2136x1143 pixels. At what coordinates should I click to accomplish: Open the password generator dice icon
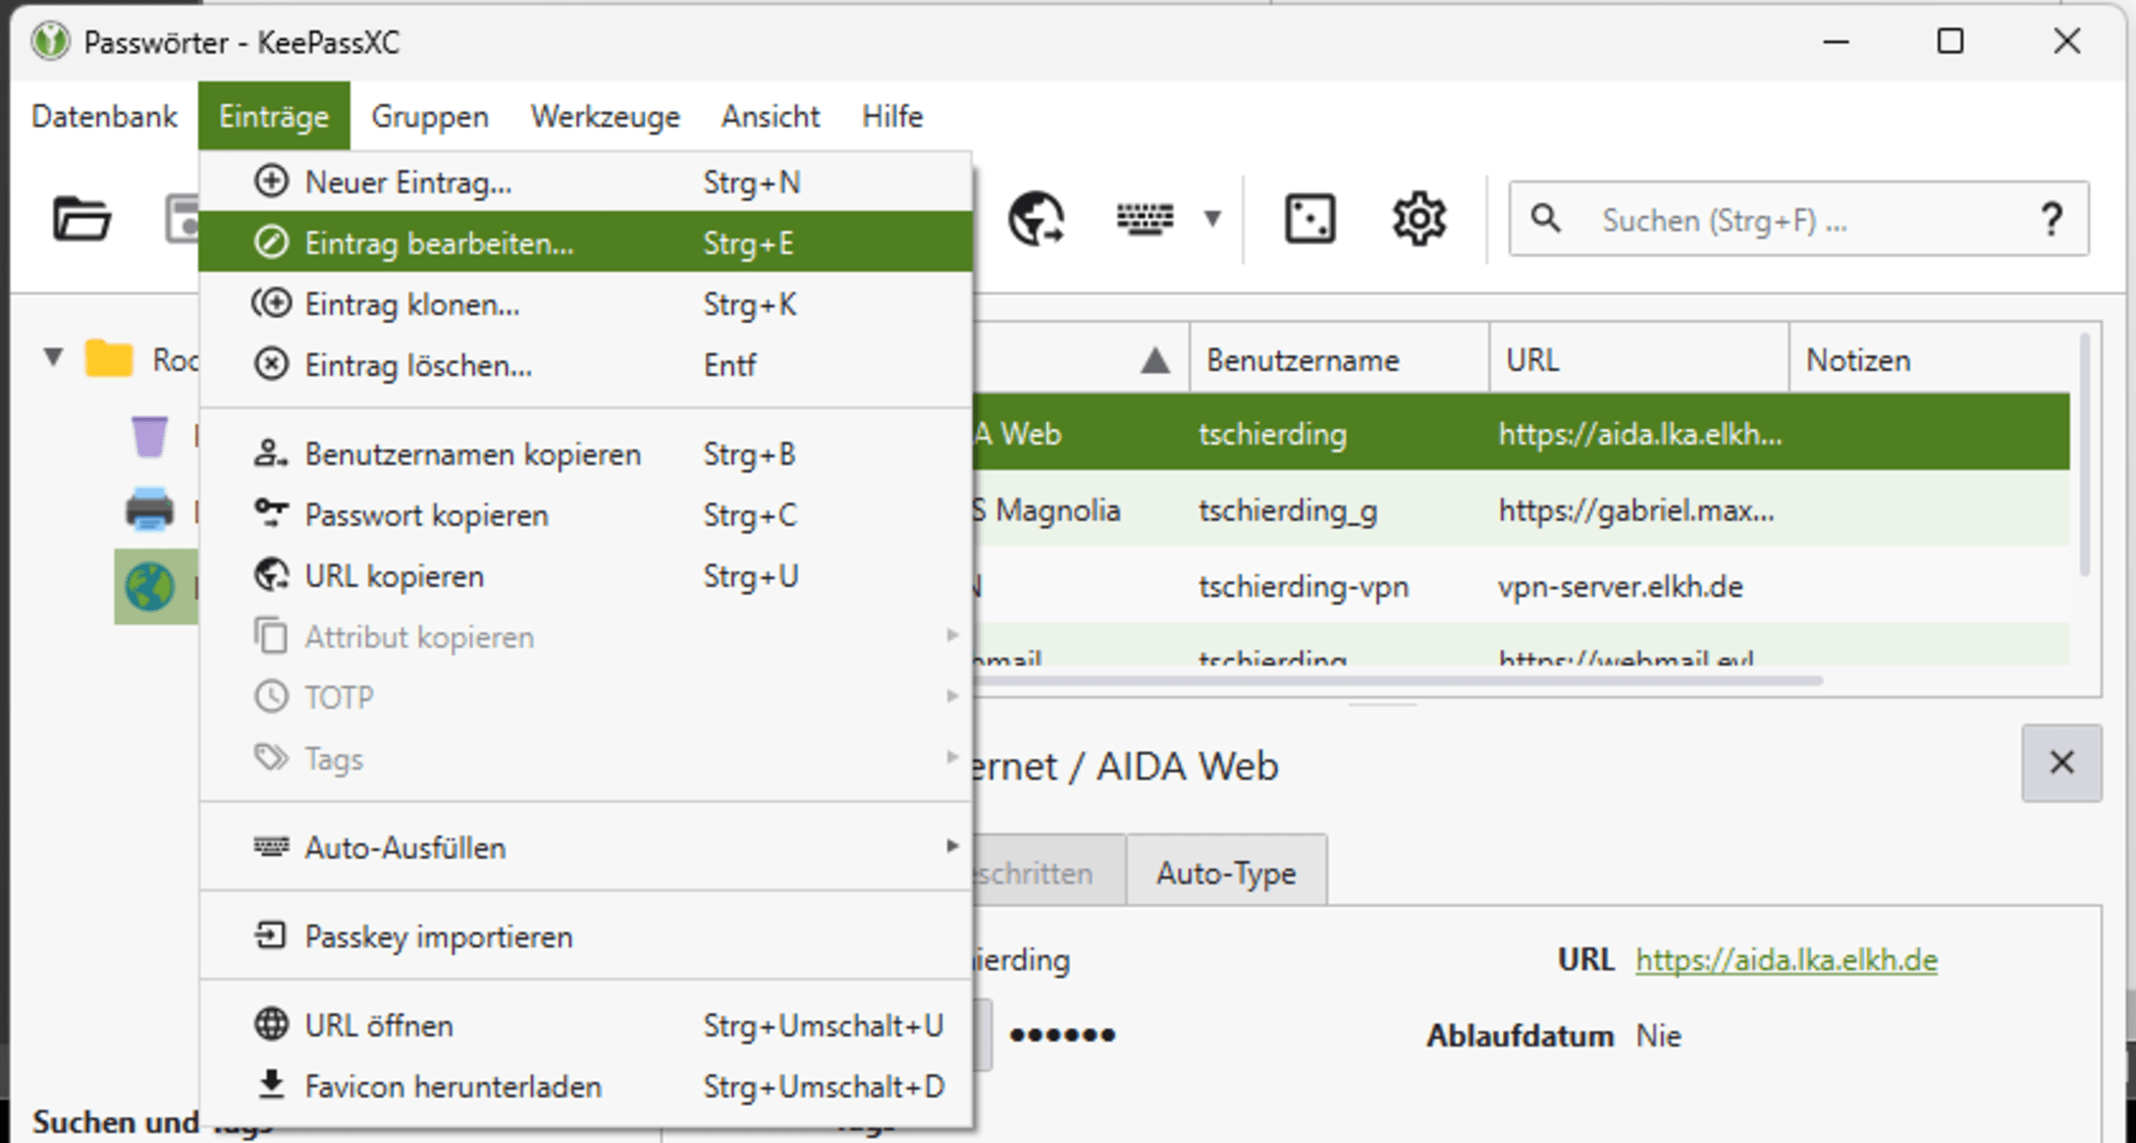click(x=1309, y=219)
